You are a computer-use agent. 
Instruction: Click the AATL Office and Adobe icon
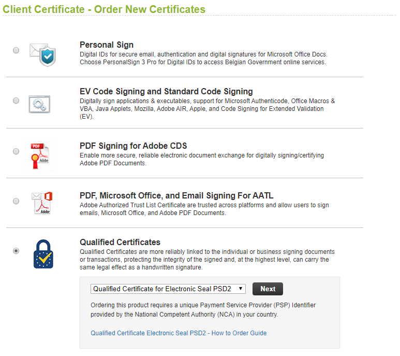pyautogui.click(x=42, y=203)
